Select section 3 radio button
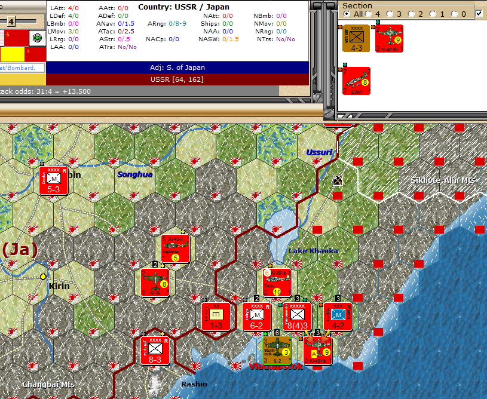The image size is (487, 399). point(390,14)
